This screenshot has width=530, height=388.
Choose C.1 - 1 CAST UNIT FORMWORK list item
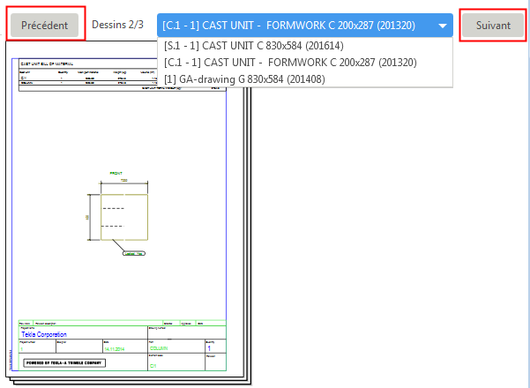click(290, 63)
